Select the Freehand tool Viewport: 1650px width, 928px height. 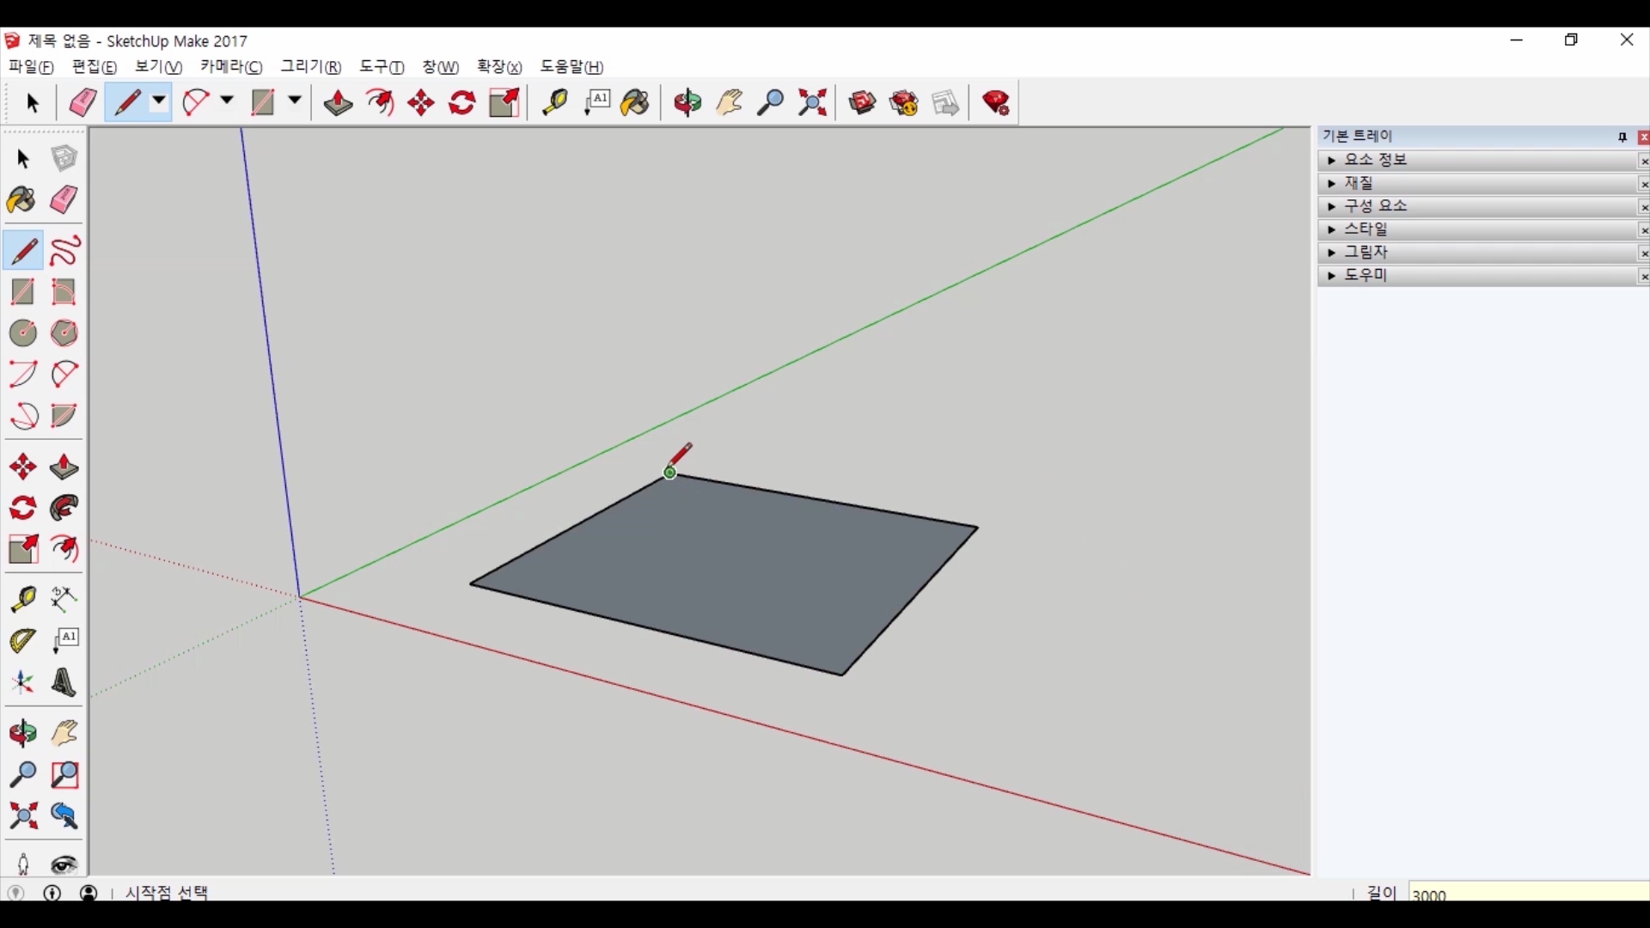[x=64, y=251]
